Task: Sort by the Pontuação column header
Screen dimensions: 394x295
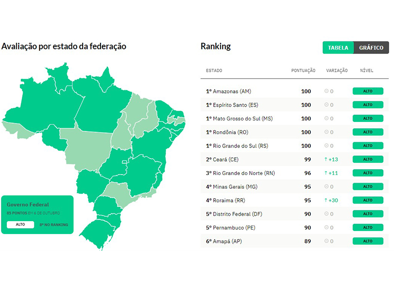Action: 303,71
